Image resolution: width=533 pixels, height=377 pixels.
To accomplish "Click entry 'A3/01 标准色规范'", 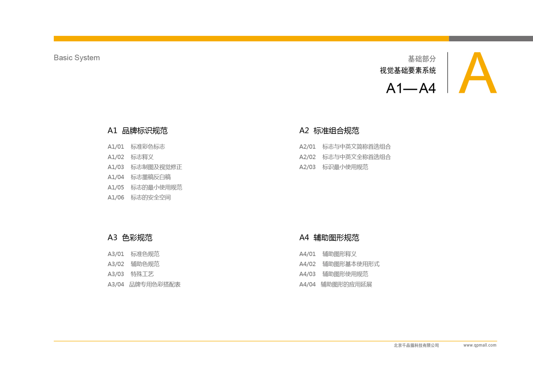I will 134,254.
